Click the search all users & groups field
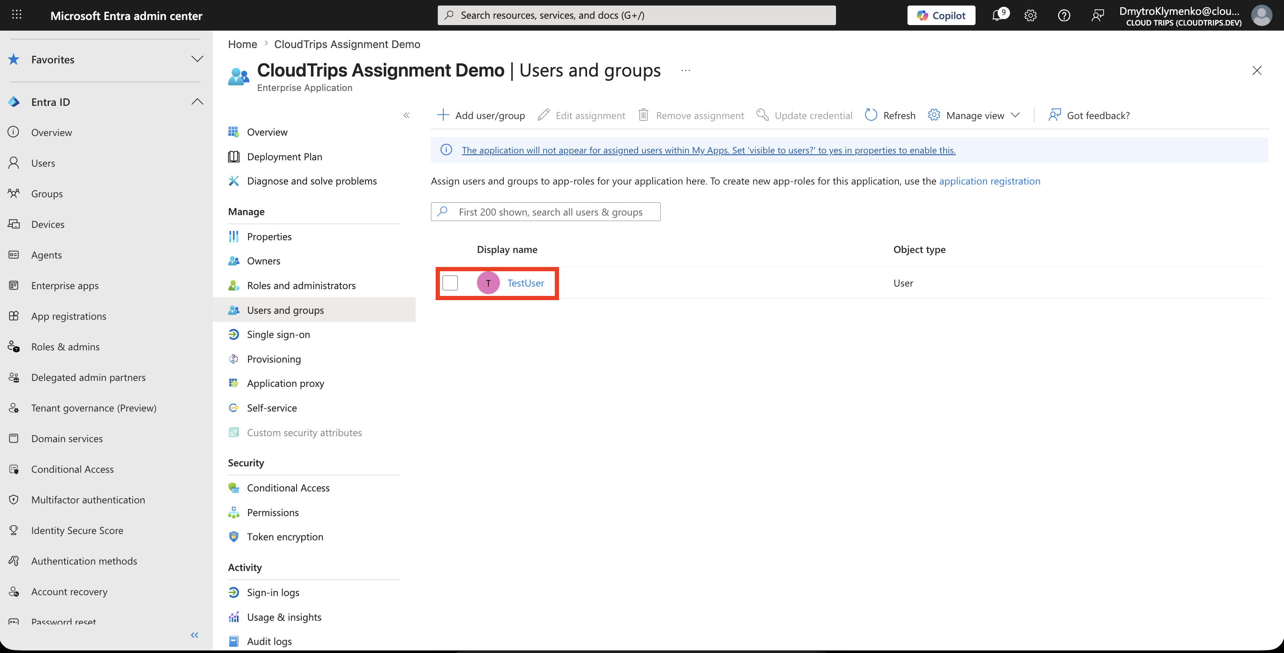This screenshot has height=653, width=1284. tap(545, 212)
